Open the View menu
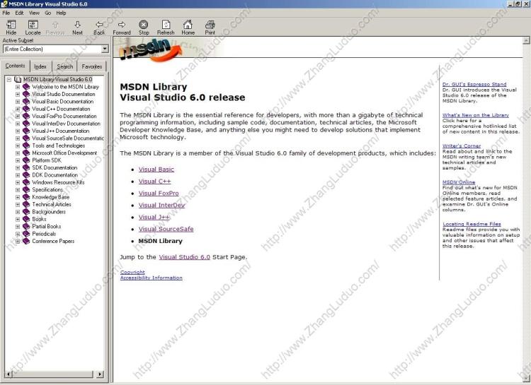 click(34, 13)
